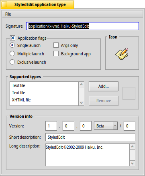Enable the Args only checkbox

[56, 45]
